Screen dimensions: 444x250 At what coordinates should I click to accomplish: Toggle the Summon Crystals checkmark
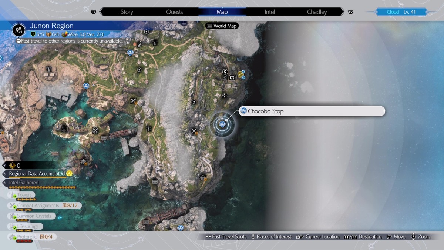click(x=14, y=217)
